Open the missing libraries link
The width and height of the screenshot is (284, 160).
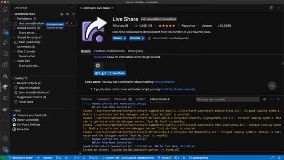pos(164,82)
